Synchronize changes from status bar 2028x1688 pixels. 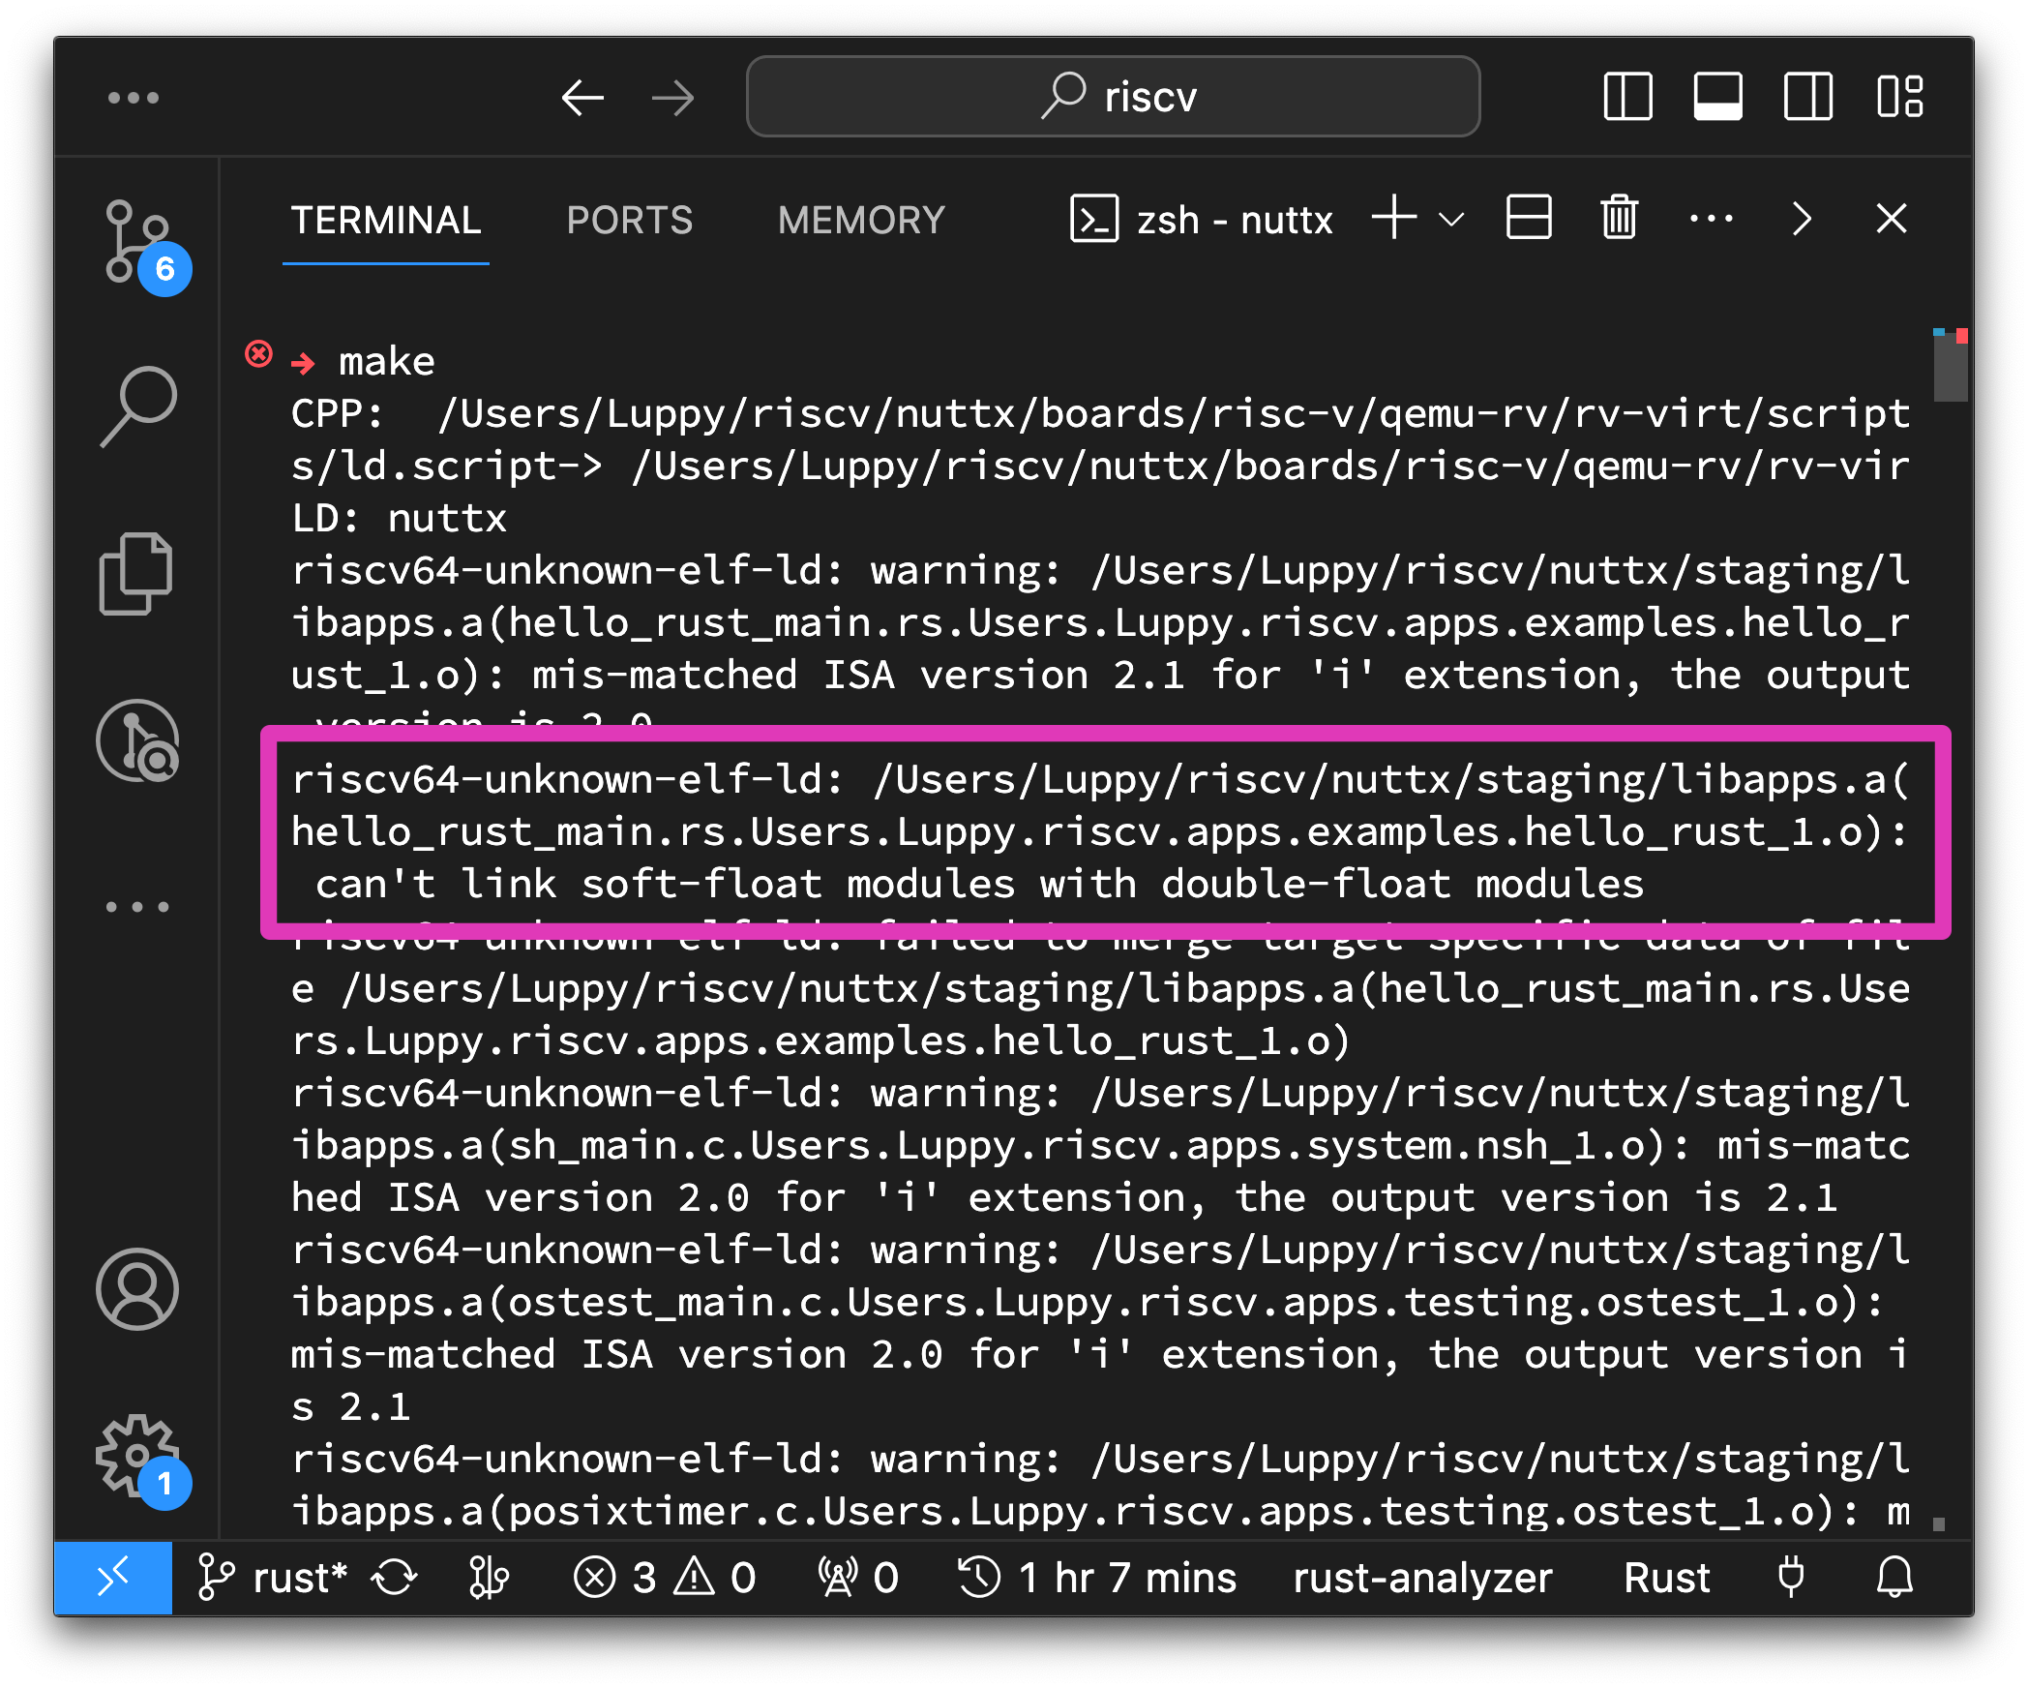[x=395, y=1578]
